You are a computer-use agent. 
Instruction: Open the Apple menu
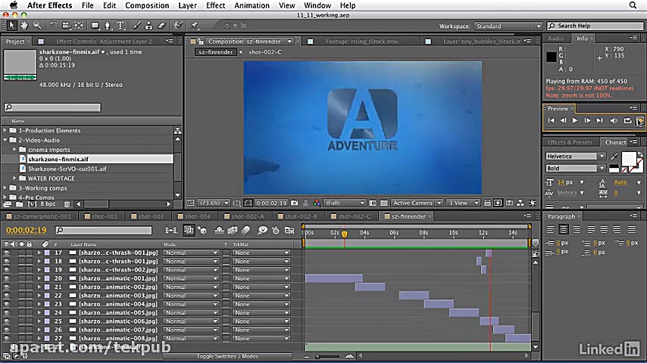(13, 5)
